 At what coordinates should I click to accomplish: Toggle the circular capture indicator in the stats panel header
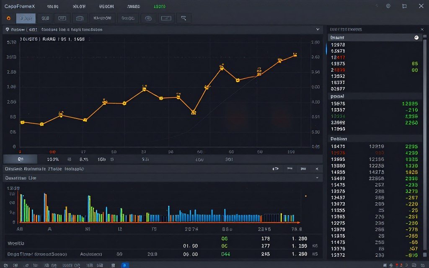coord(416,37)
